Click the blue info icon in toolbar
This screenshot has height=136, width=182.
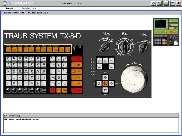(153, 3)
